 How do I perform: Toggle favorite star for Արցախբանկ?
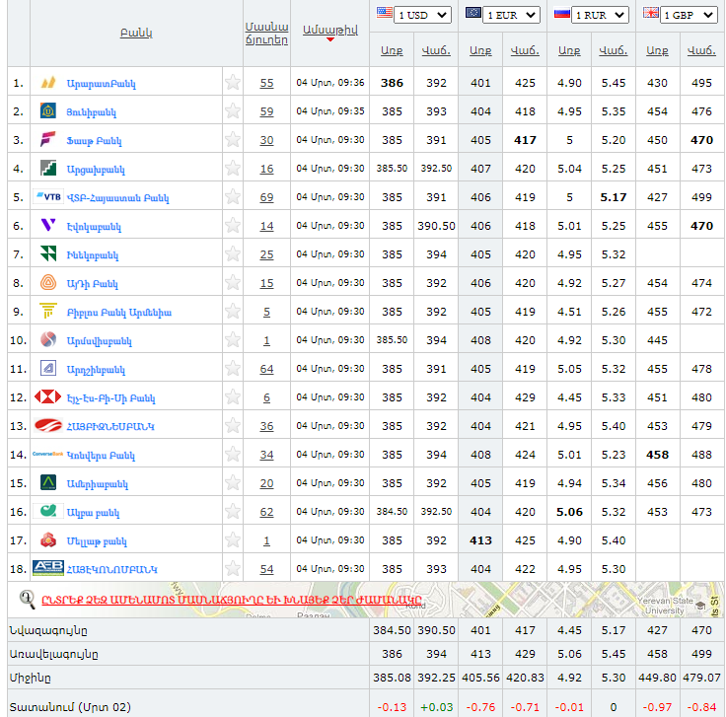click(233, 168)
